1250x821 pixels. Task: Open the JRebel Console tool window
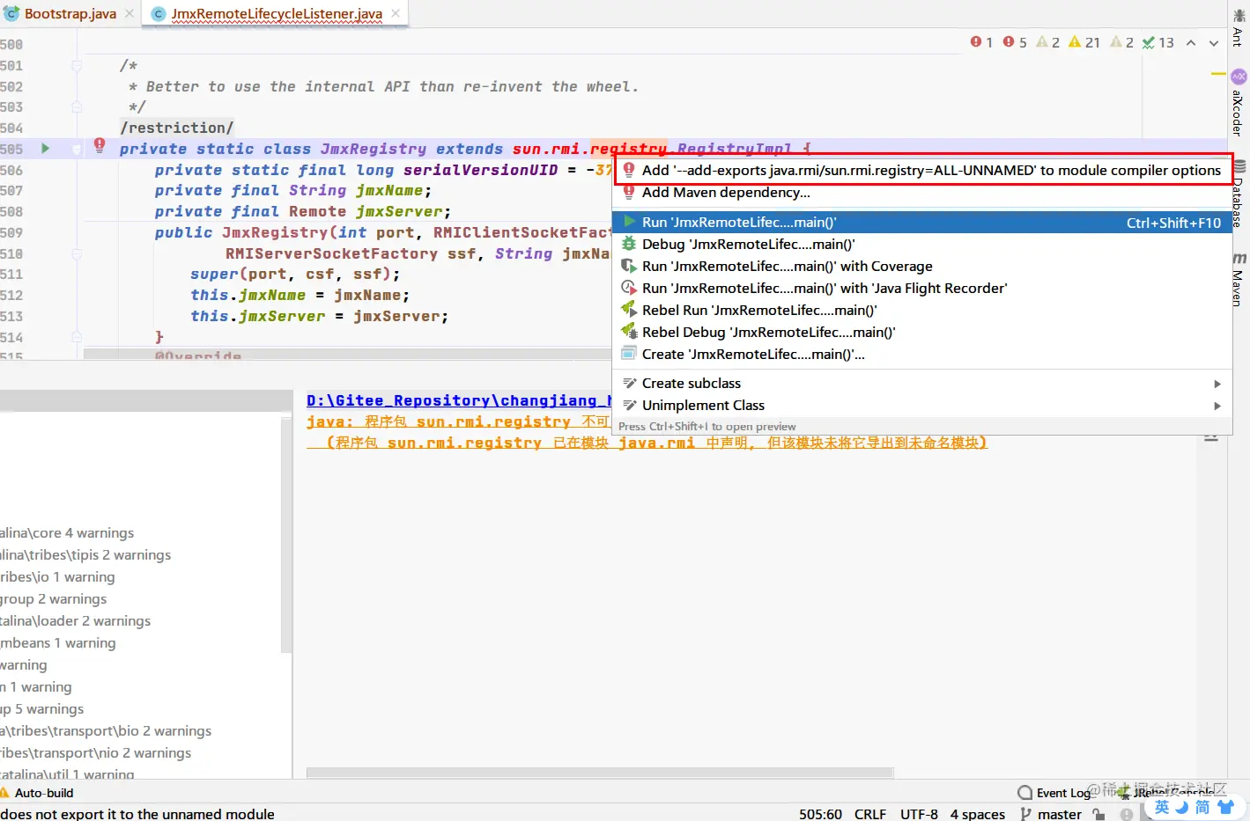1165,792
